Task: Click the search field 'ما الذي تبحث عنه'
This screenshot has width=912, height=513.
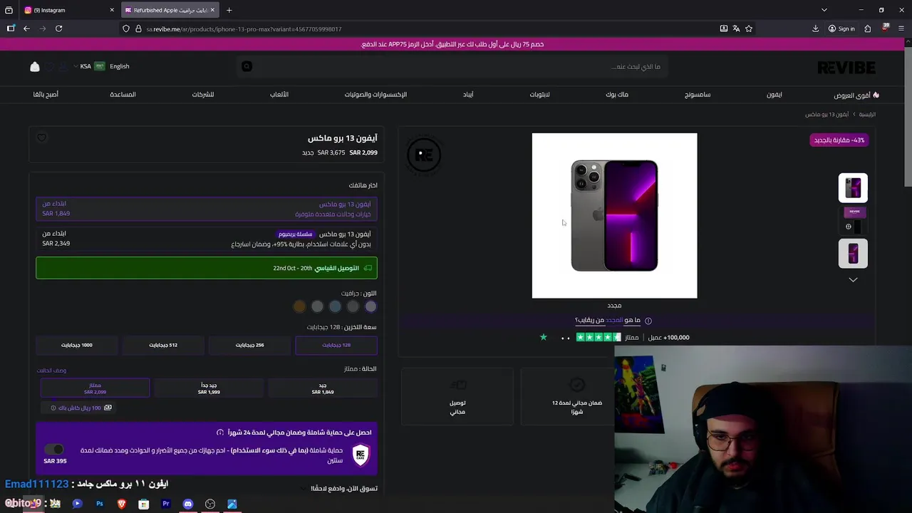Action: pos(452,66)
